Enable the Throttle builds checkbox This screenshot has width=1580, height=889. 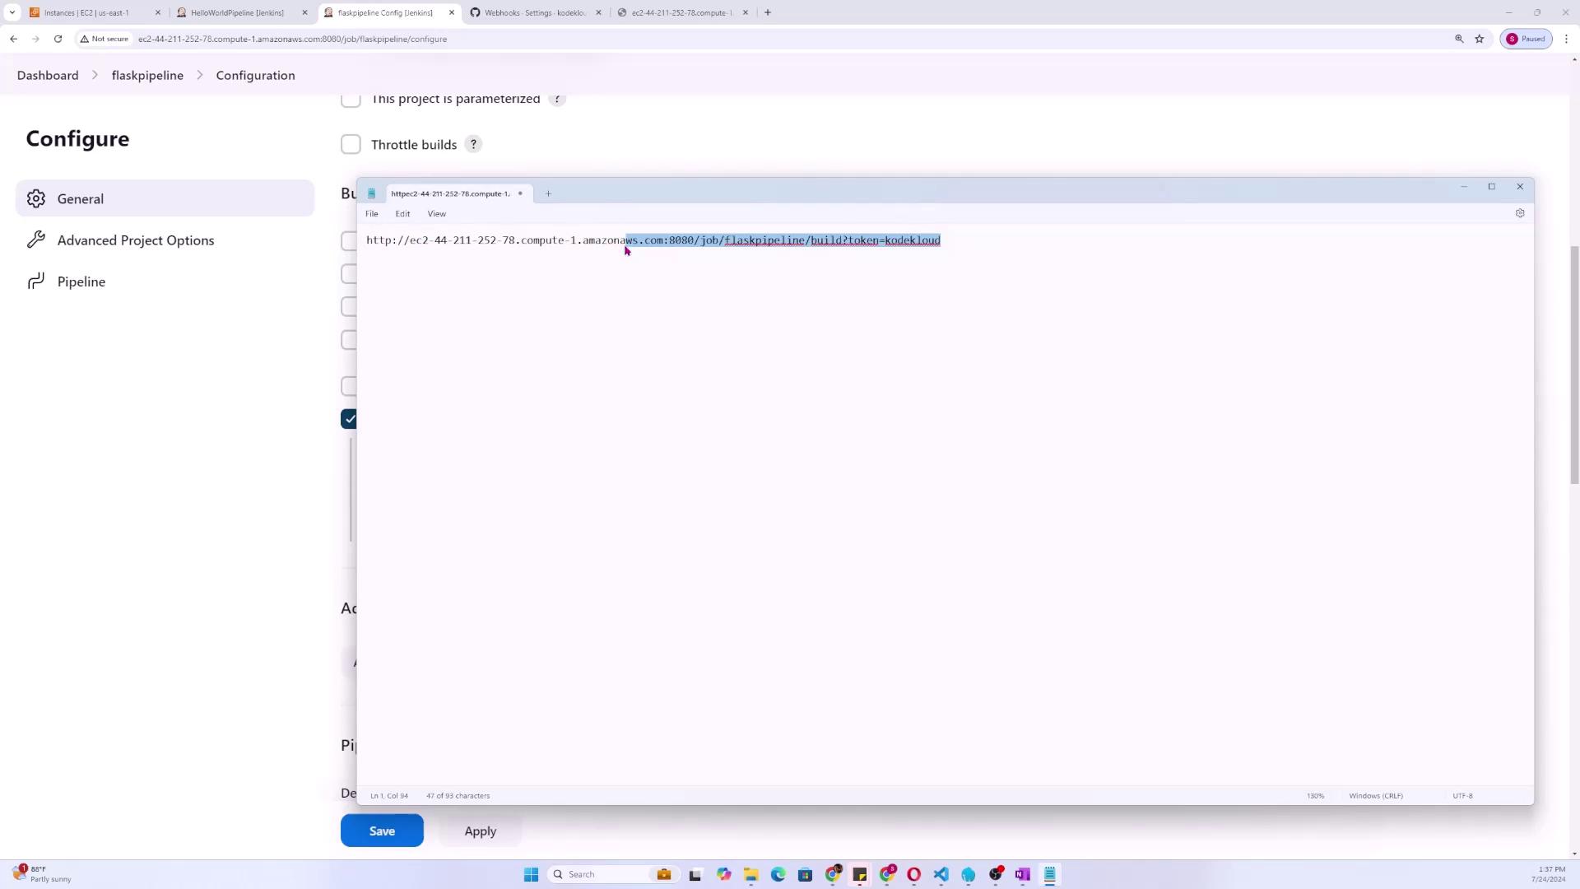coord(351,144)
